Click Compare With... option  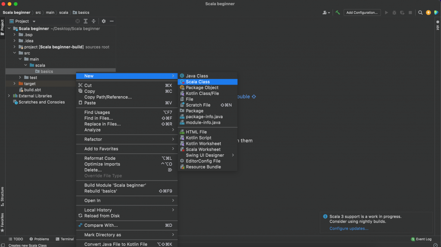pos(127,225)
